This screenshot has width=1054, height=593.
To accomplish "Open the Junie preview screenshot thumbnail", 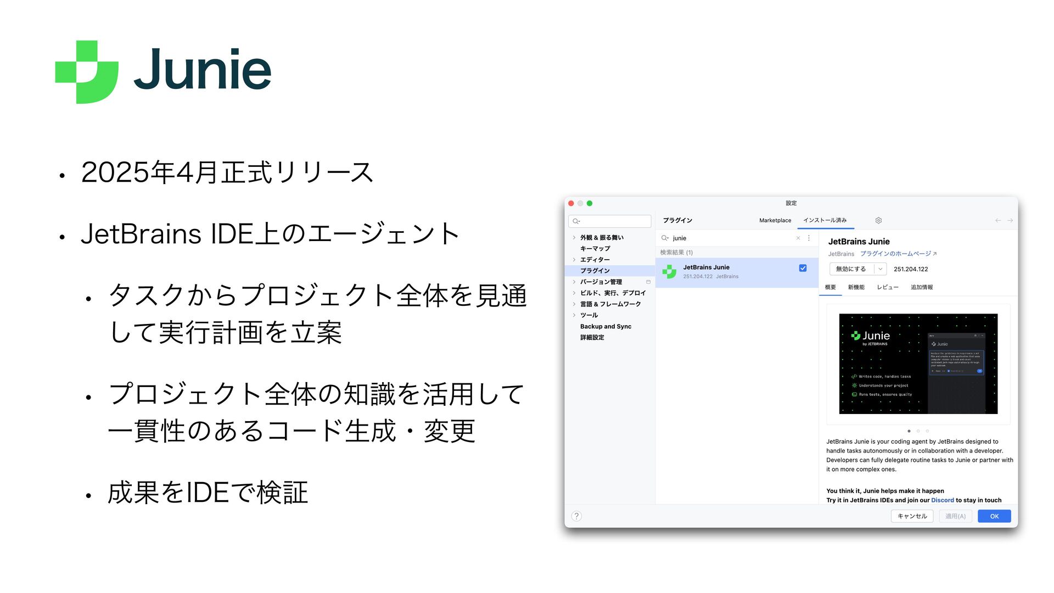I will (918, 363).
